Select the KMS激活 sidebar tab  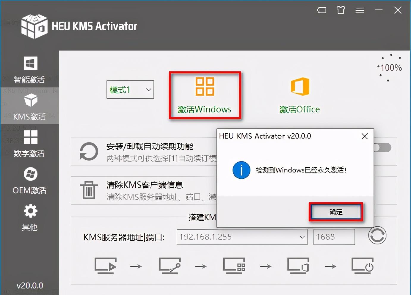[x=29, y=106]
